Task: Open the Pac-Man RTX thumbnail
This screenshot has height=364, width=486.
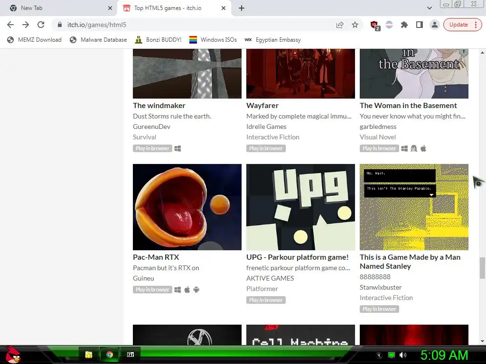Action: [187, 207]
